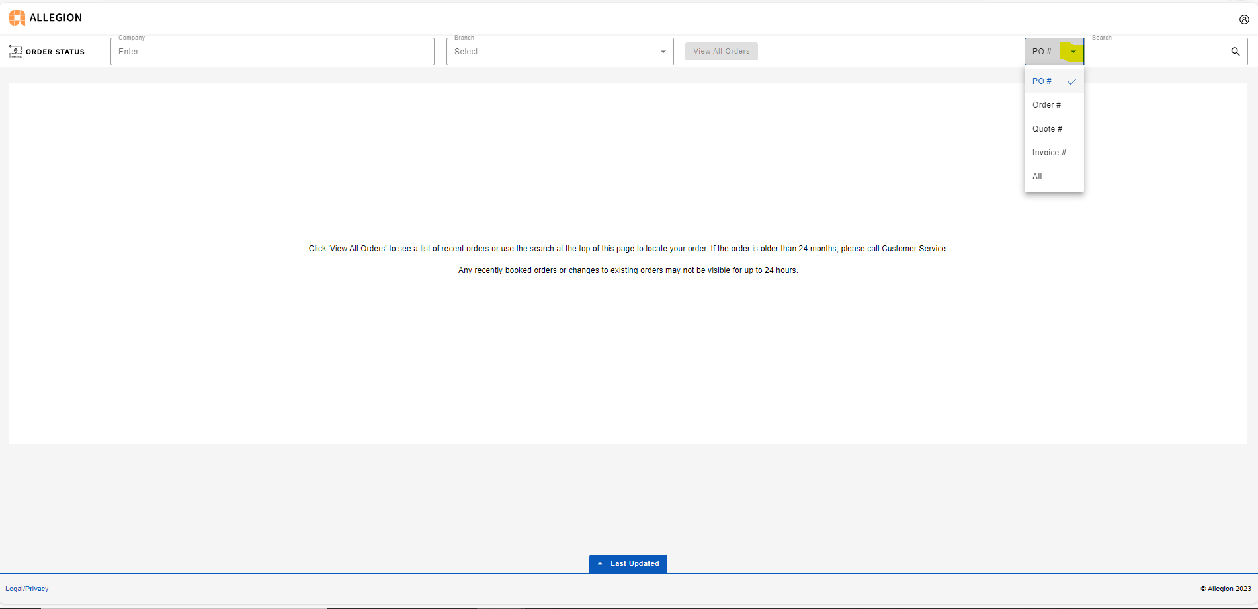Click the 'View All Orders' instruction text
Image resolution: width=1258 pixels, height=609 pixels.
[x=628, y=249]
